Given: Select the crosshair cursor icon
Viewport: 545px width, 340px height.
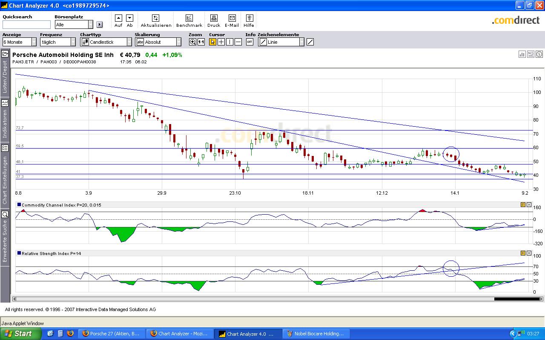Looking at the screenshot, I should click(x=221, y=42).
